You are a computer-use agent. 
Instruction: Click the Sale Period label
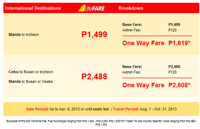click(37, 109)
